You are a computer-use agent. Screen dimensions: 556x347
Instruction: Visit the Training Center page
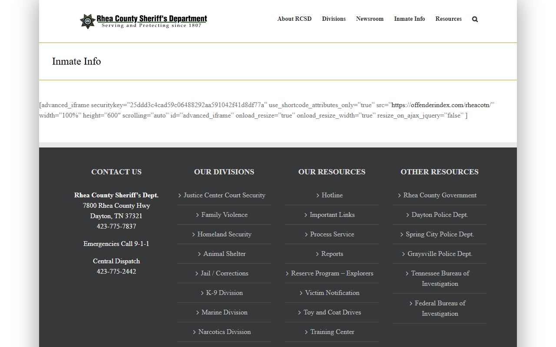[x=332, y=332]
